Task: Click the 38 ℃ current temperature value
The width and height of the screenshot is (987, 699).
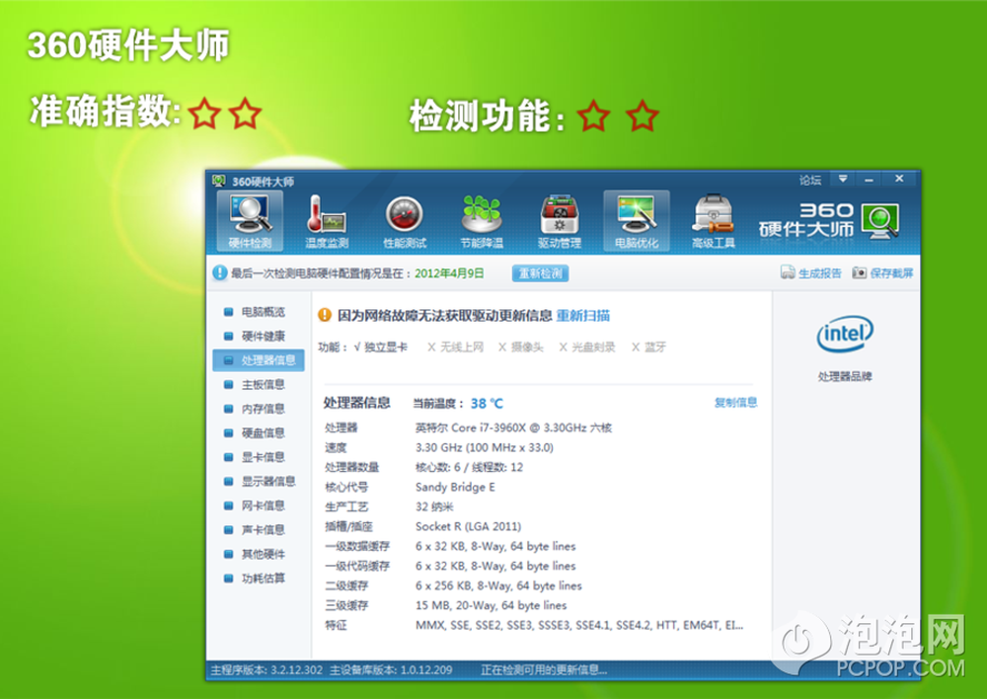Action: click(488, 404)
